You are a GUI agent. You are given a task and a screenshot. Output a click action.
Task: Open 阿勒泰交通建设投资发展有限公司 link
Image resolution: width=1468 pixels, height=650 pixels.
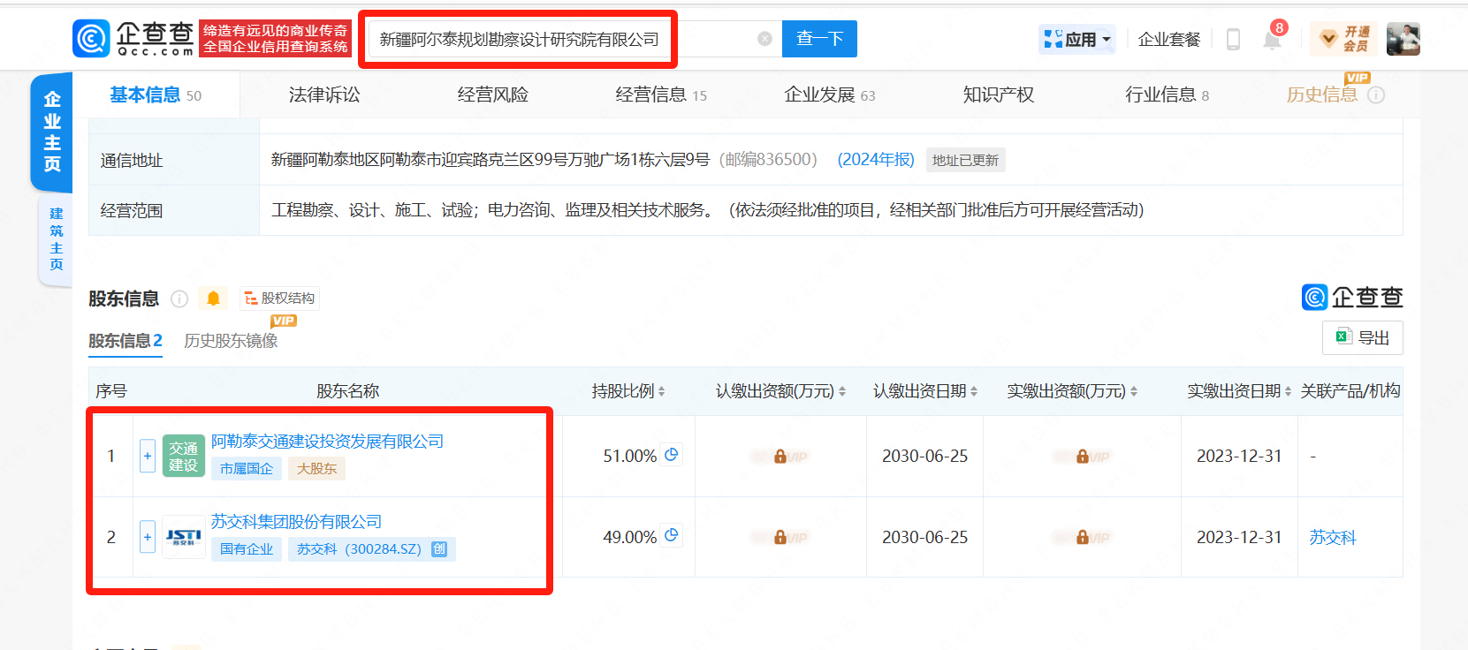point(327,442)
